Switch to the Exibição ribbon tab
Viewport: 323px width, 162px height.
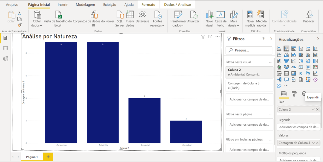coord(109,4)
